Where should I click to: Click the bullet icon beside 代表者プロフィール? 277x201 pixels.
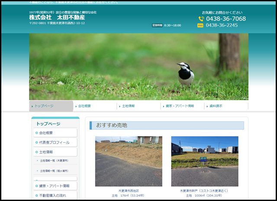(37, 142)
